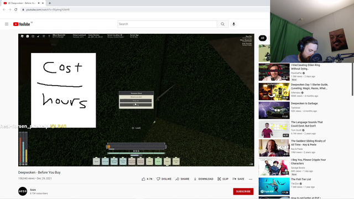Screen dimensions: 354x199
Task: Close the Deepwoken browser tab
Action: (x=43, y=3)
